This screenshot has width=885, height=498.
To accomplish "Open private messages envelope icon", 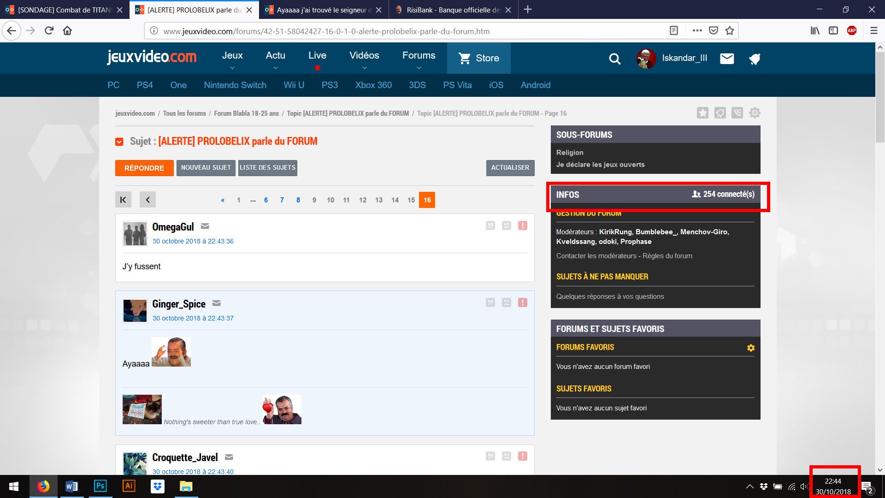I will 727,59.
